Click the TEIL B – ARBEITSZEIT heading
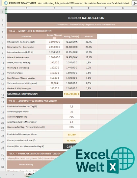The image size is (137, 178). pyautogui.click(x=72, y=101)
